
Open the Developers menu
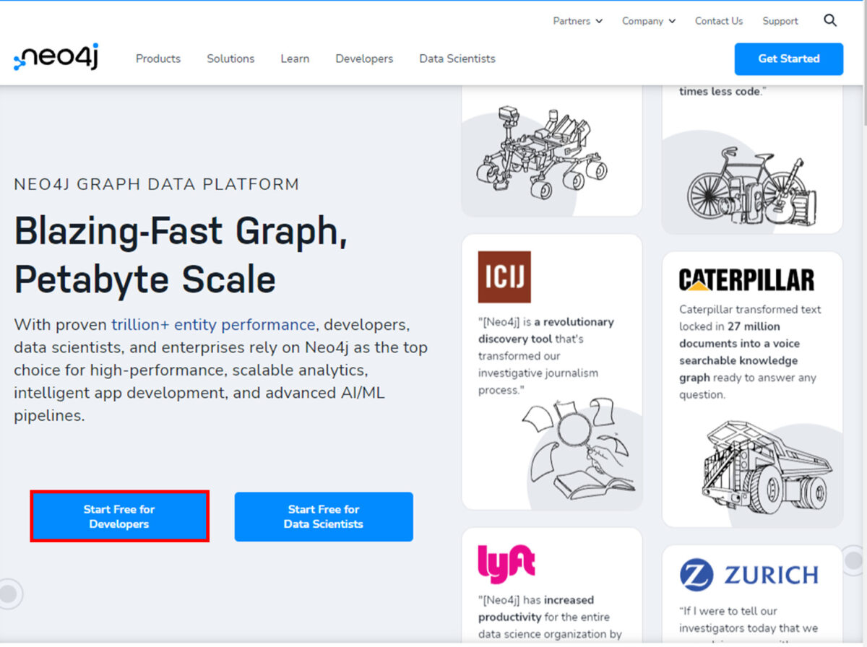364,58
